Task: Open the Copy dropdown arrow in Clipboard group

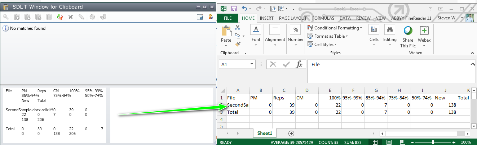Action: tap(243, 36)
